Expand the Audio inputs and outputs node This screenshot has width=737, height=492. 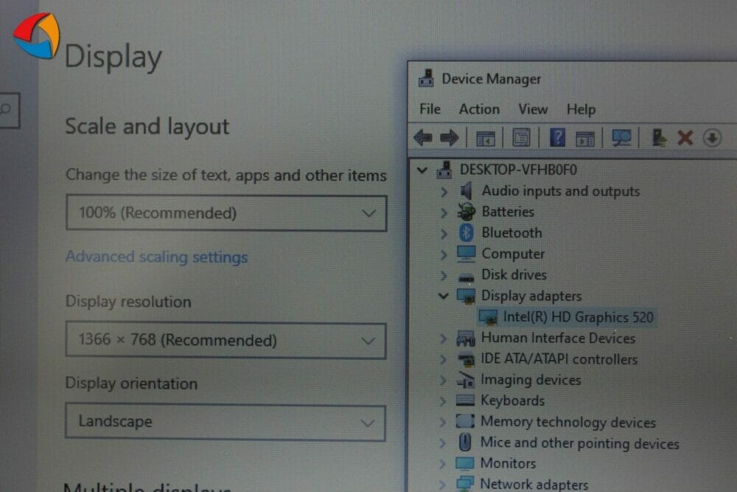tap(444, 192)
